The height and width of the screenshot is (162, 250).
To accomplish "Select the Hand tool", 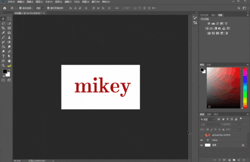I will pos(9,61).
